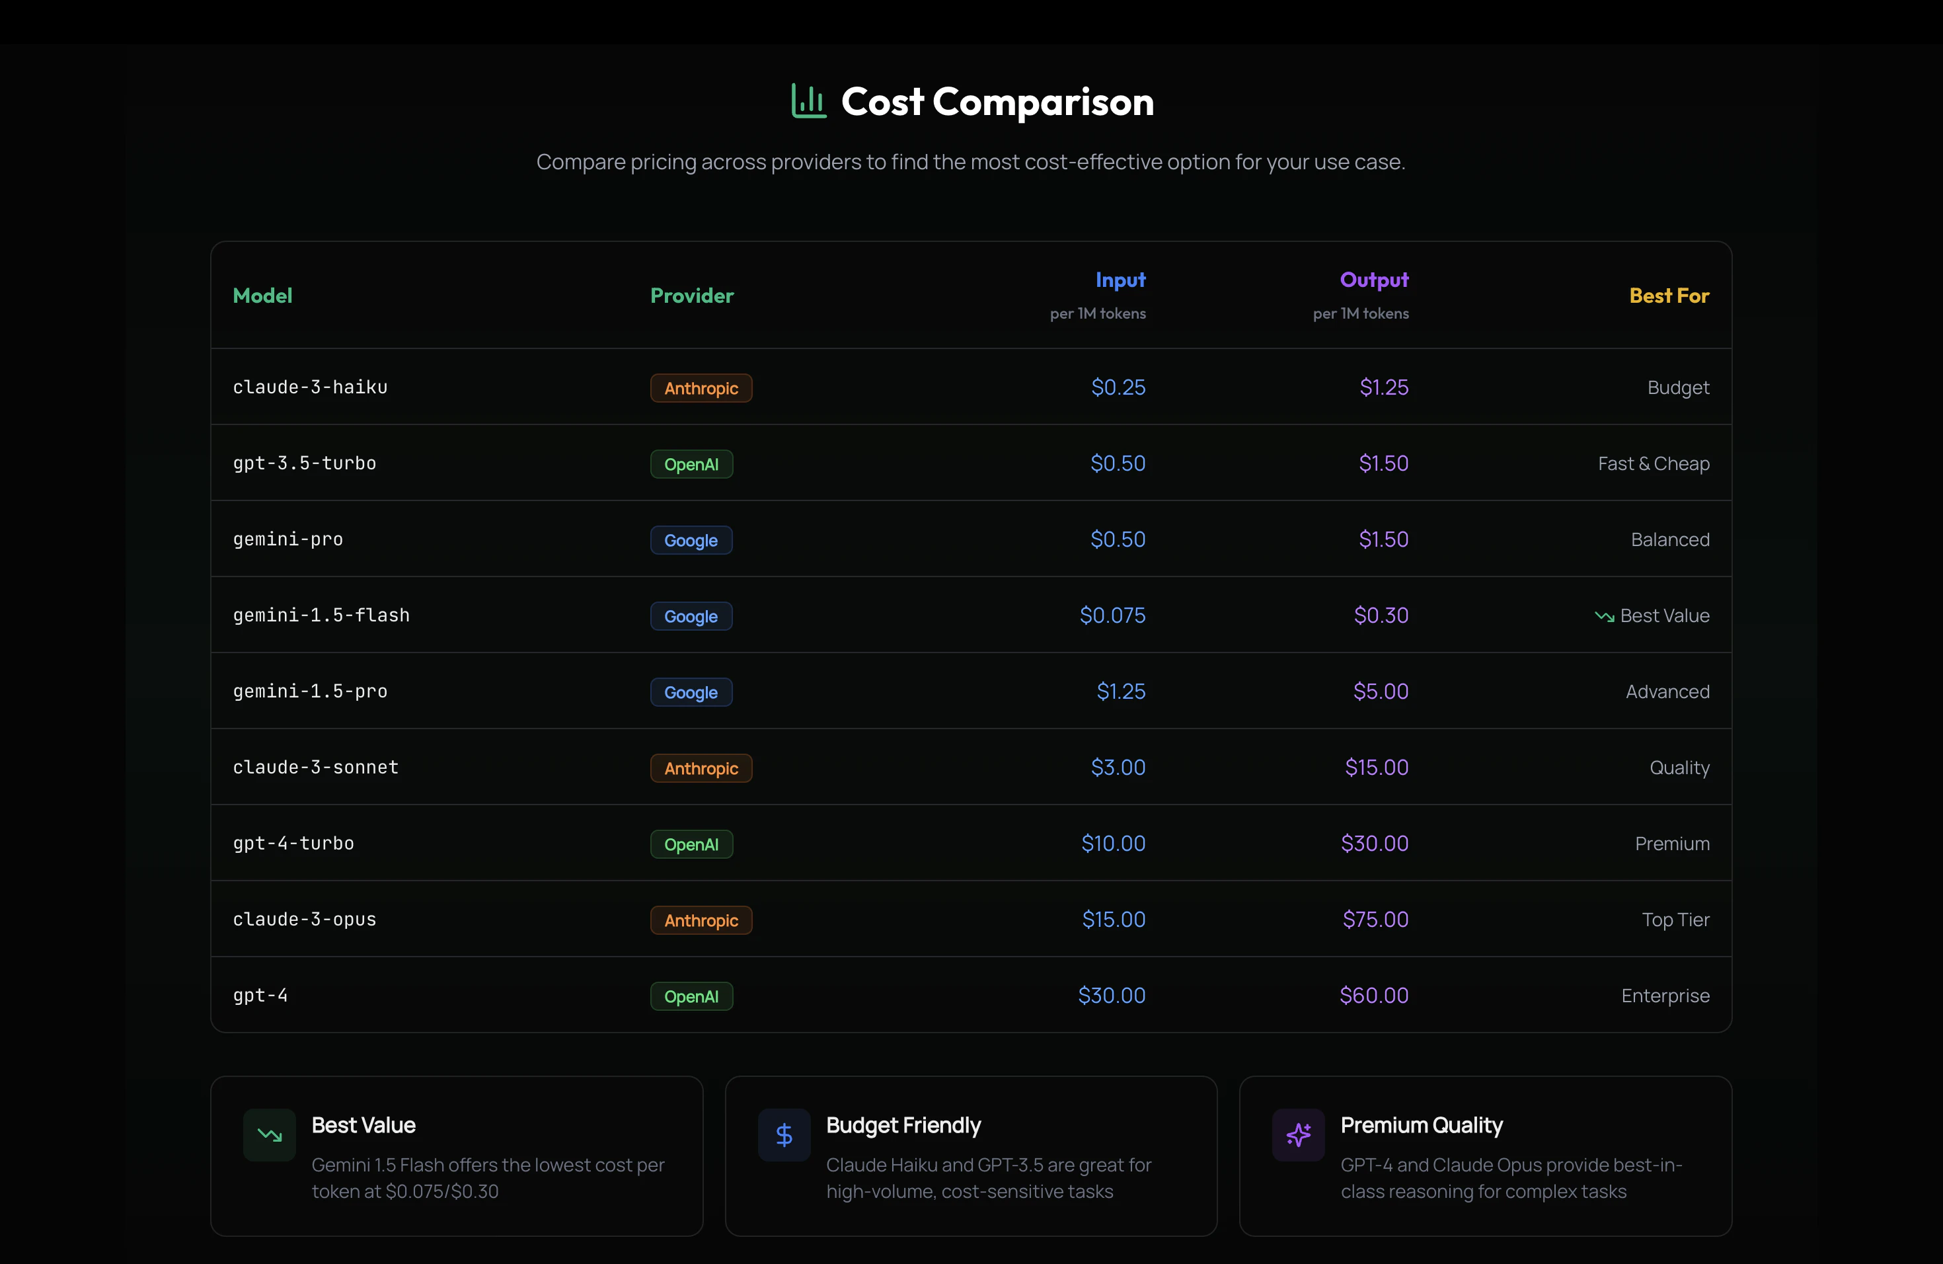This screenshot has width=1943, height=1264.
Task: Click the Input column header
Action: coord(1120,280)
